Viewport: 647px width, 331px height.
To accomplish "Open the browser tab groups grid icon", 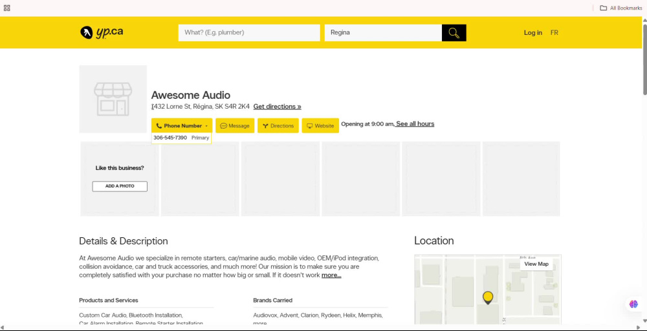I will (x=7, y=8).
